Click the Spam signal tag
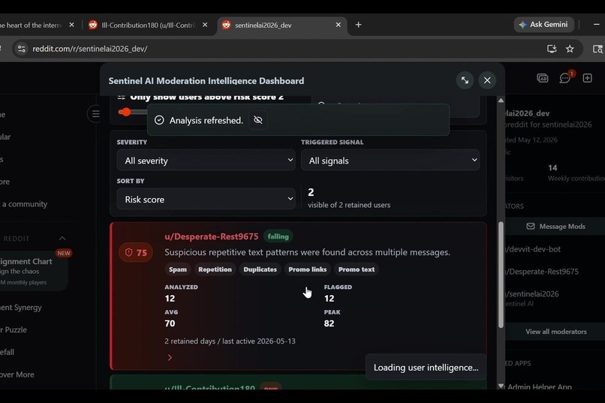This screenshot has width=605, height=403. point(177,269)
